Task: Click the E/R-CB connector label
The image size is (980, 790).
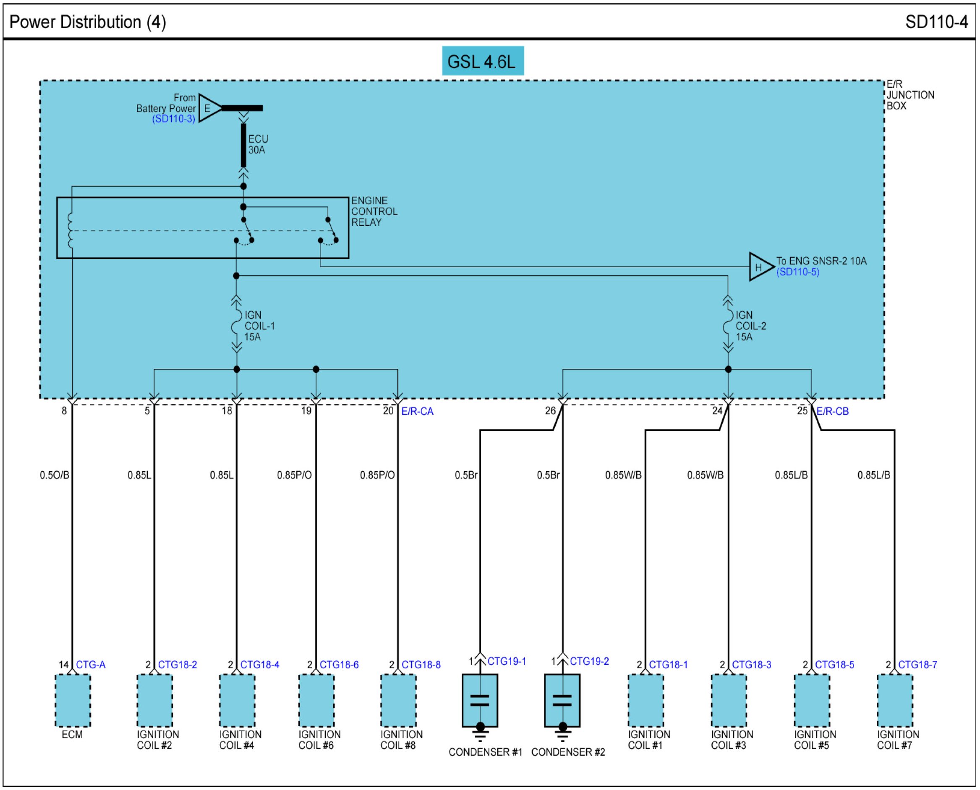Action: [x=832, y=412]
